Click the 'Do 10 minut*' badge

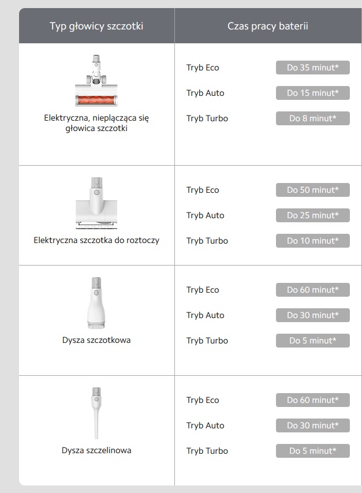point(312,241)
